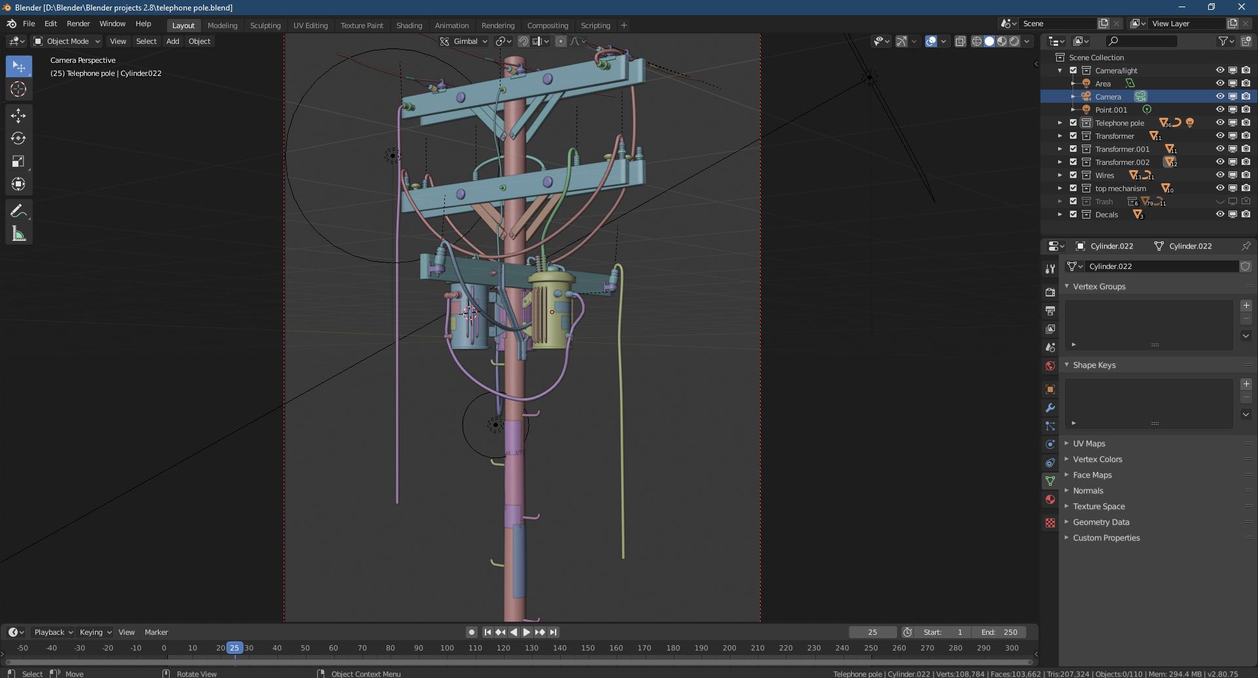Disable render for the Camera object
This screenshot has width=1258, height=678.
click(1246, 97)
